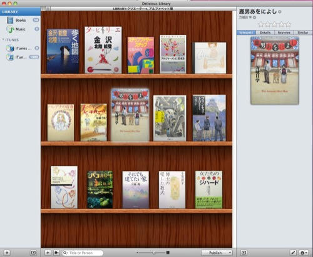Focus the Title or Person search field
Image resolution: width=313 pixels, height=257 pixels.
click(83, 253)
